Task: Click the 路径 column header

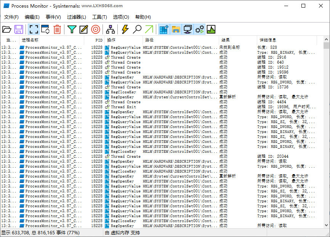Action: click(x=181, y=40)
